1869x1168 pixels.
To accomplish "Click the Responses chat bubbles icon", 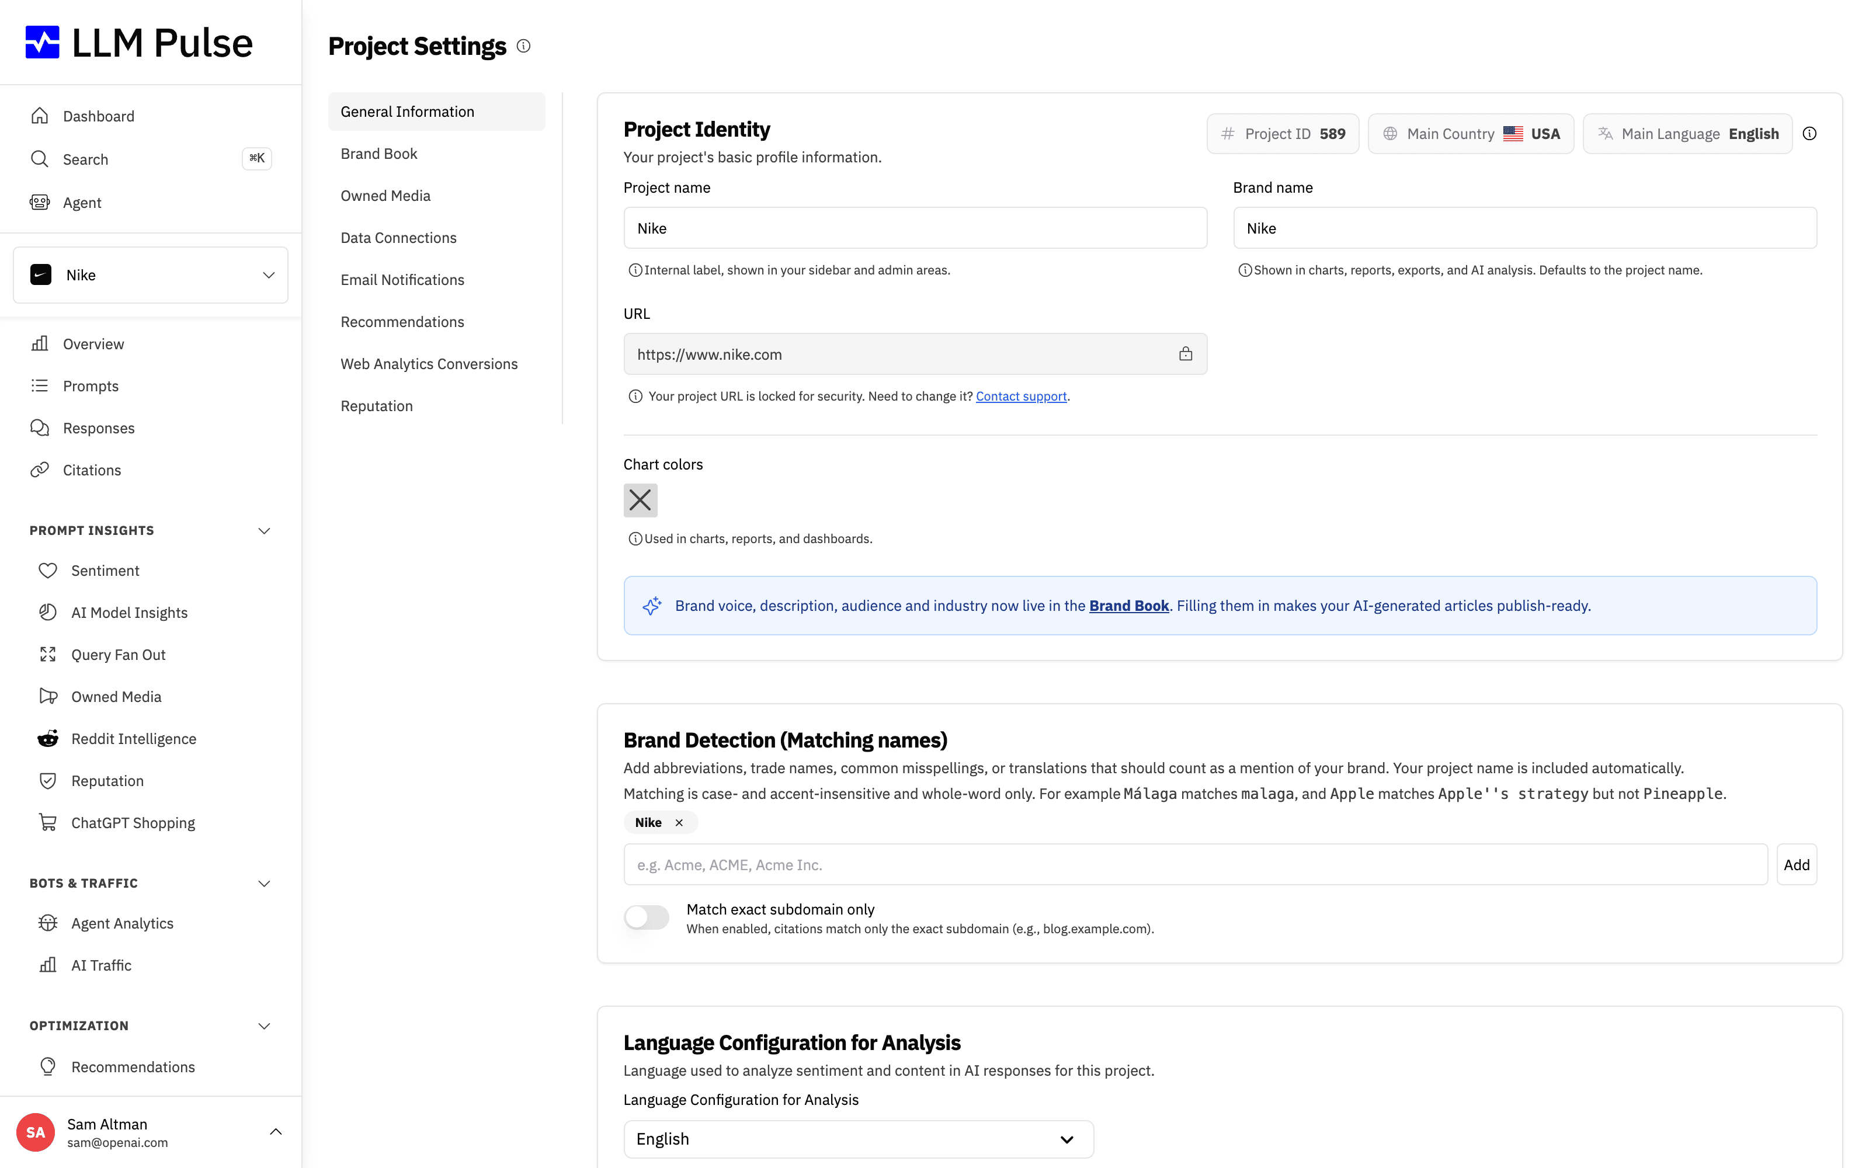I will [x=39, y=428].
